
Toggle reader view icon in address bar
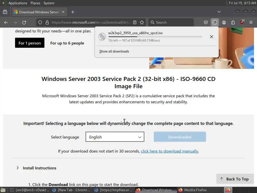pos(135,22)
